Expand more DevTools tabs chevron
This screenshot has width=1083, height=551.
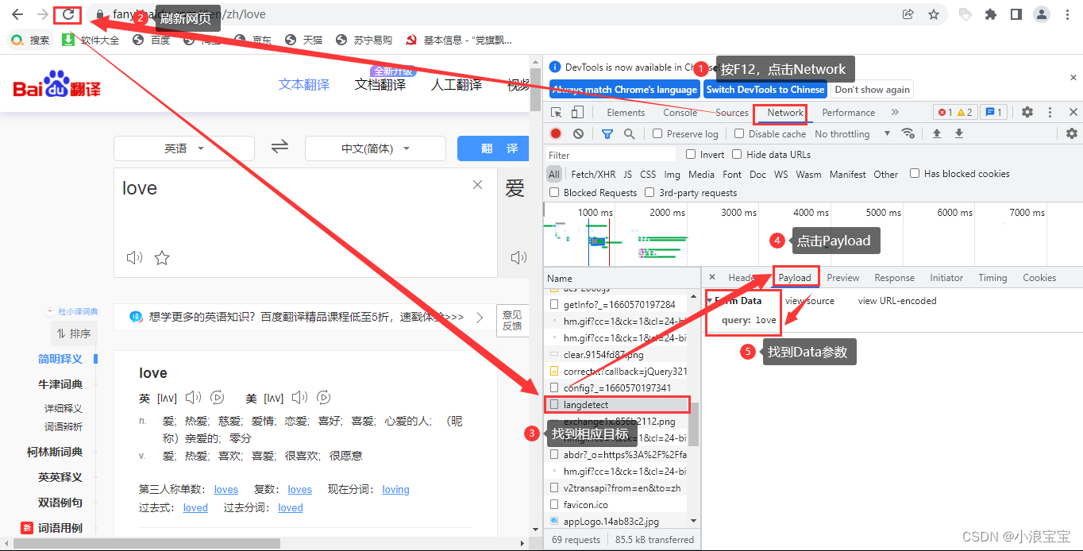tap(895, 113)
